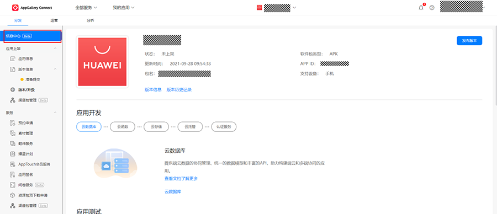Viewport: 497px width, 214px height.
Task: Select the 云存储 pill tab
Action: click(156, 127)
